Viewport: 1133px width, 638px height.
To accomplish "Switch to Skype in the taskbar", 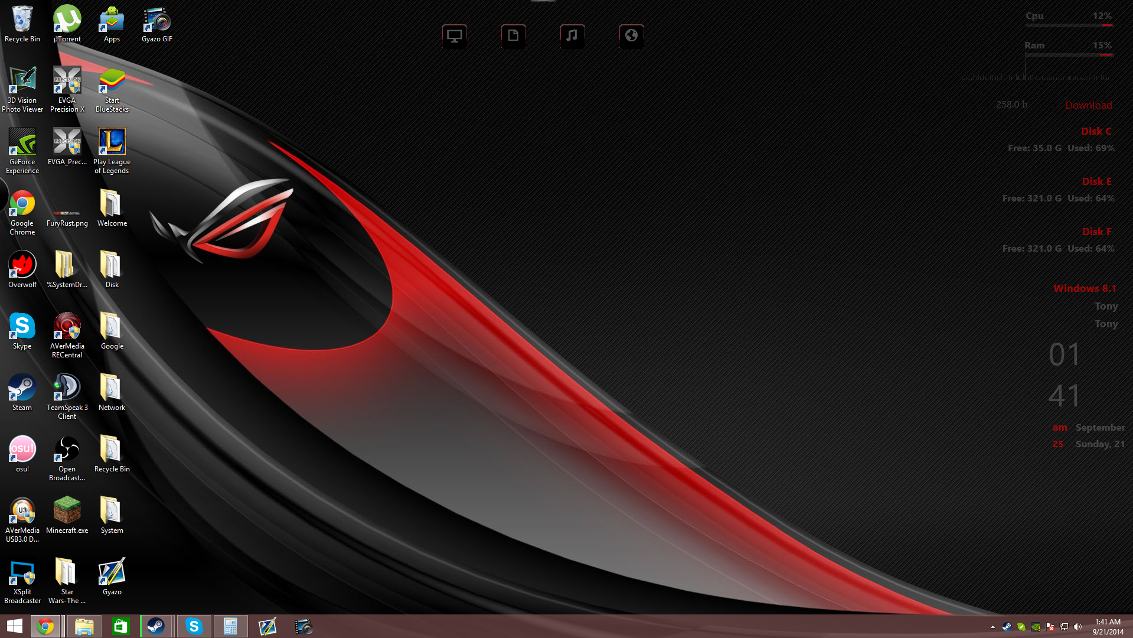I will coord(194,626).
